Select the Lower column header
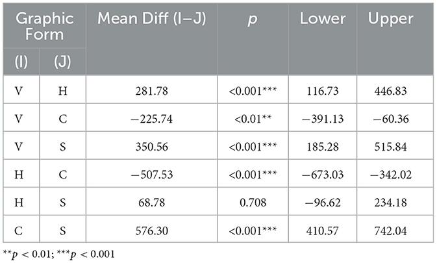The height and width of the screenshot is (263, 437). pyautogui.click(x=323, y=19)
